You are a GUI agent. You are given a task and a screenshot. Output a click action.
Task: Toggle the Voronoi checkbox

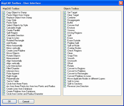(x=65, y=30)
